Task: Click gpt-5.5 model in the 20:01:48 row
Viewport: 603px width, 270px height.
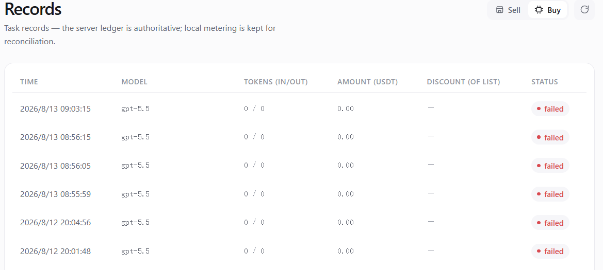Action: click(135, 251)
